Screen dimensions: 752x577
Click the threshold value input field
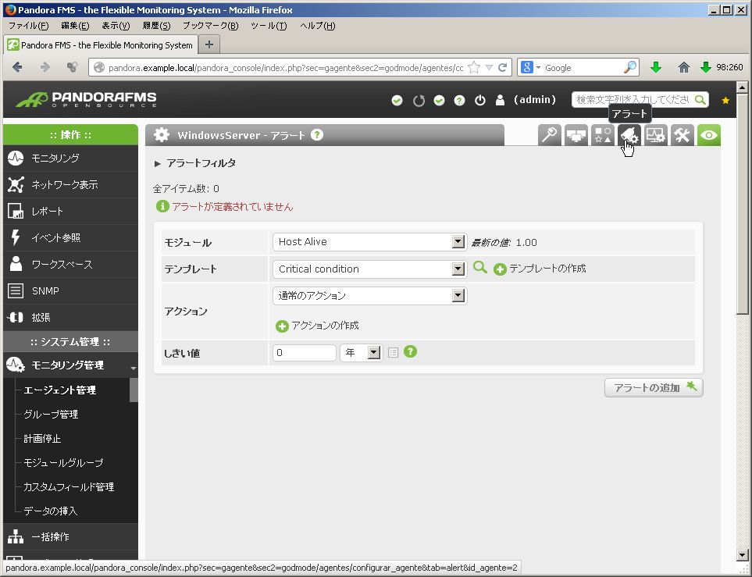(304, 353)
